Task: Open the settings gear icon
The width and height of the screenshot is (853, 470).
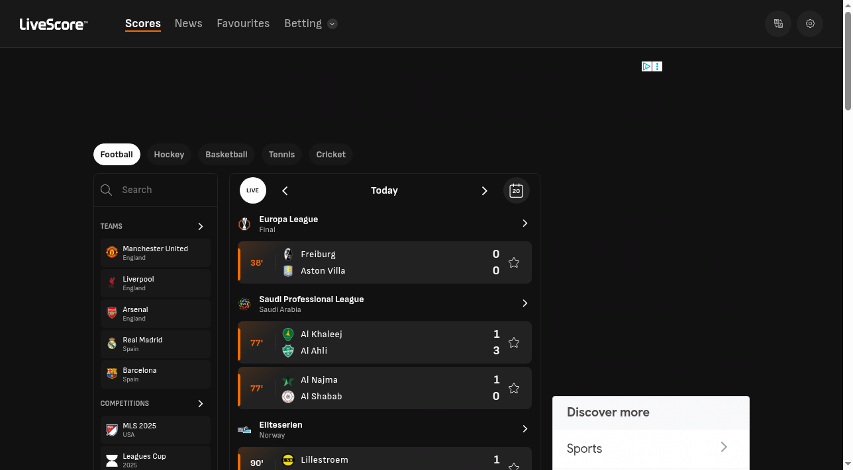Action: click(810, 24)
